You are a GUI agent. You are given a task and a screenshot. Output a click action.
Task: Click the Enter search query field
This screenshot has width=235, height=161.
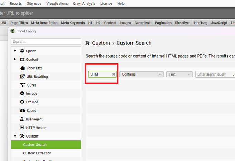pos(214,74)
